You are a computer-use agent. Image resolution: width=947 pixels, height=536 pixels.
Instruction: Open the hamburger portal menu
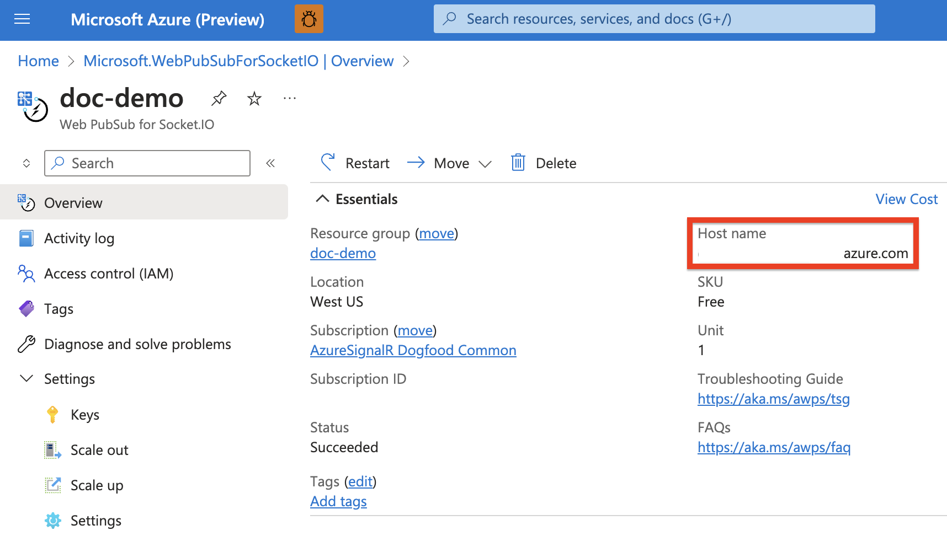[x=22, y=19]
